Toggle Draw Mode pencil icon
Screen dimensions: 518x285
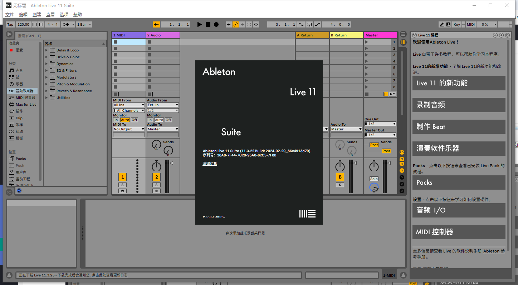coord(442,25)
